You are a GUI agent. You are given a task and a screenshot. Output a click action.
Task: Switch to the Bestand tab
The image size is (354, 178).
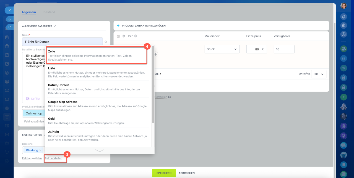(x=49, y=12)
